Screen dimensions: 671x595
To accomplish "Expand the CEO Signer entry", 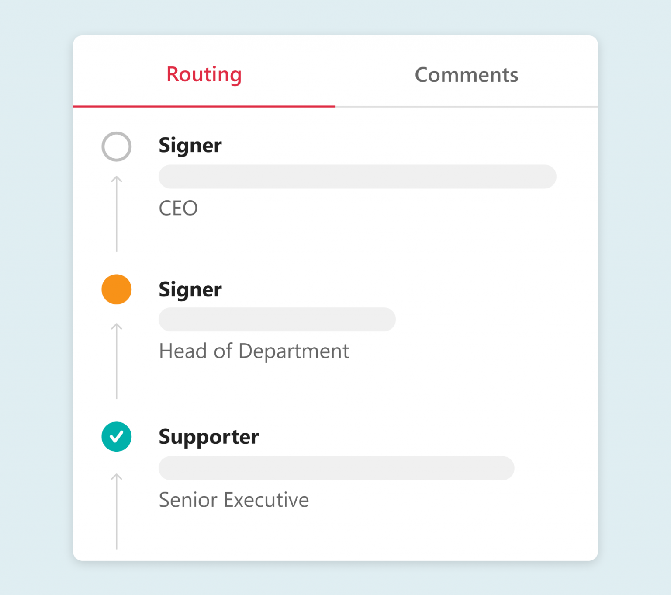I will pos(190,146).
